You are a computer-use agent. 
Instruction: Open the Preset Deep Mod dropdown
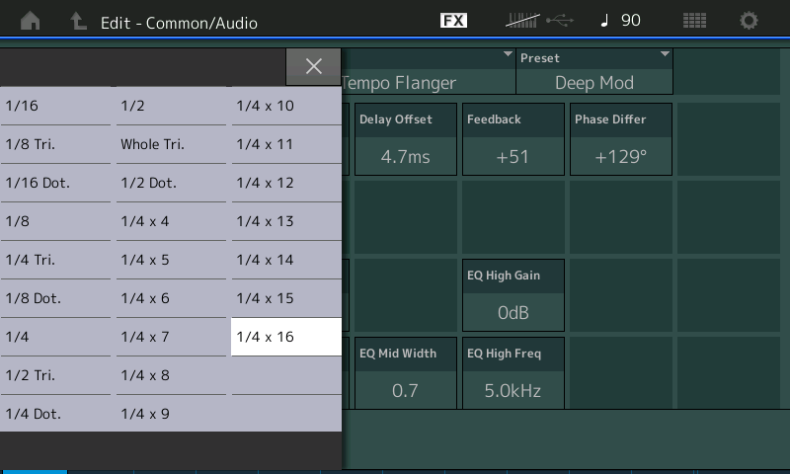594,71
